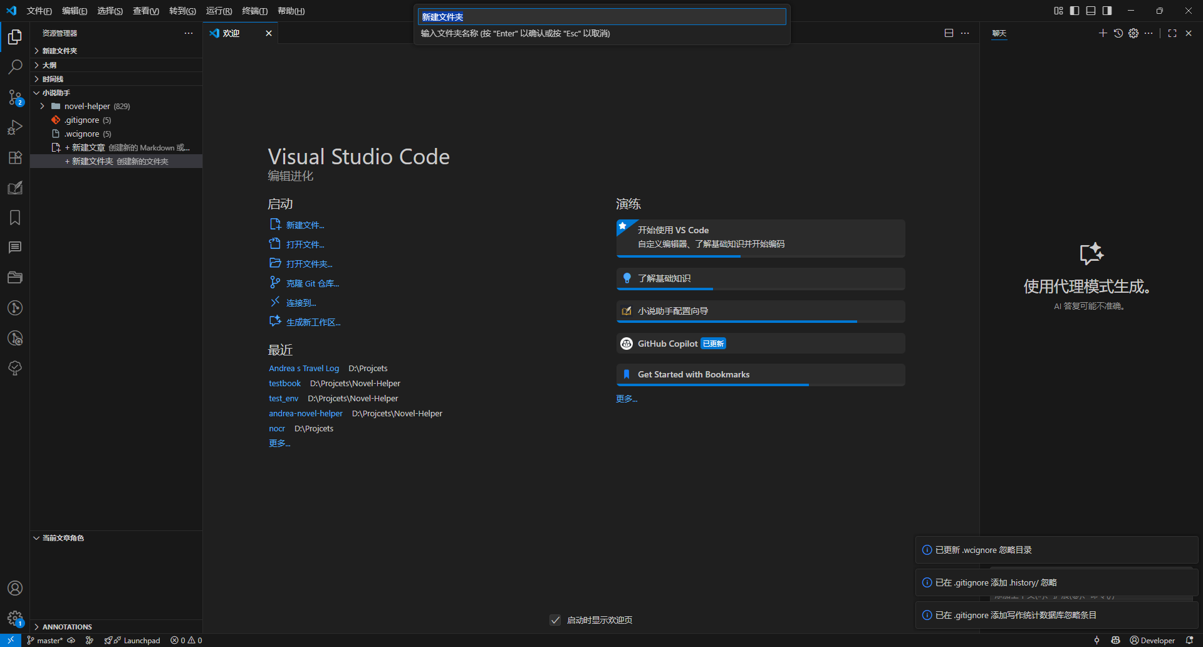1203x647 pixels.
Task: Open recent project testbook
Action: (x=284, y=384)
